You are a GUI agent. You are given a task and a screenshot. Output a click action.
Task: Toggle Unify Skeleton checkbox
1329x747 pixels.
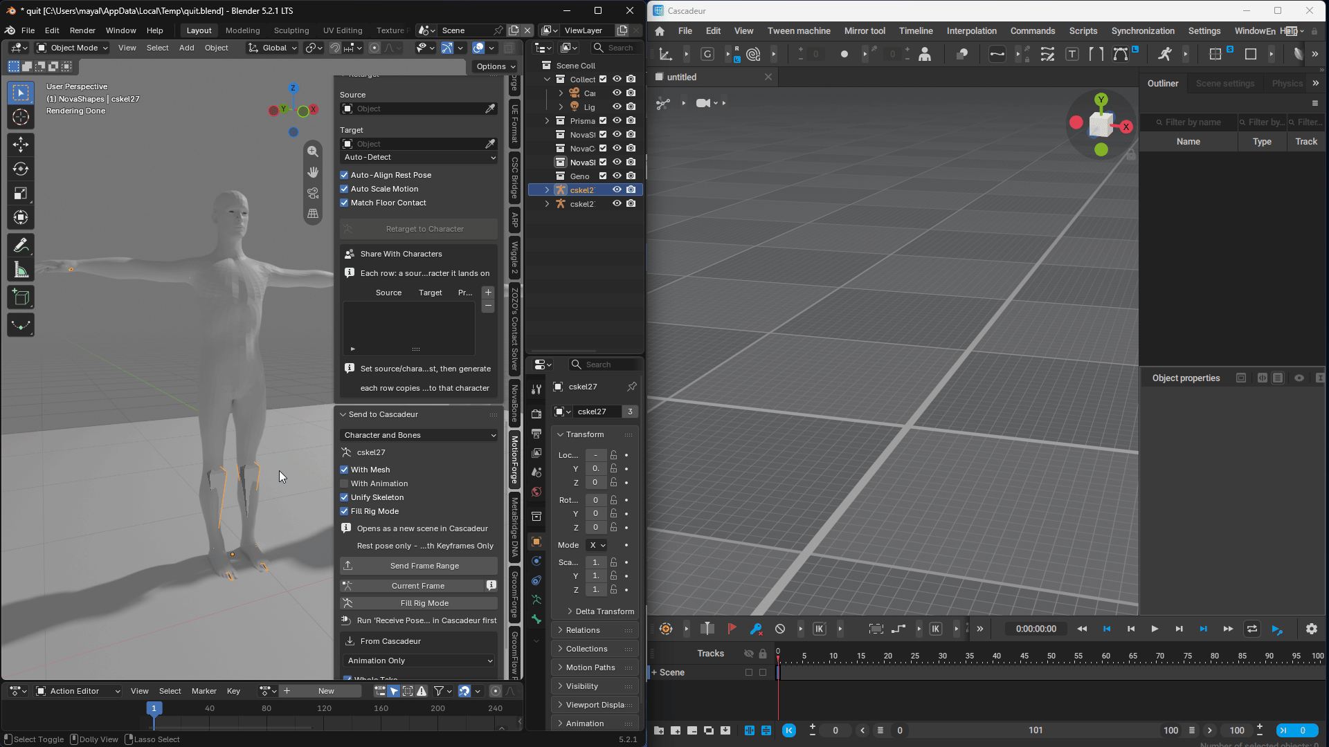pos(344,498)
